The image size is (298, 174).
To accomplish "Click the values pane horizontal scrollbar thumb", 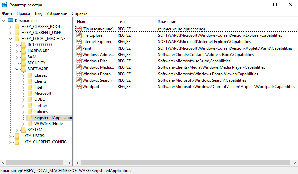I will tap(185, 163).
